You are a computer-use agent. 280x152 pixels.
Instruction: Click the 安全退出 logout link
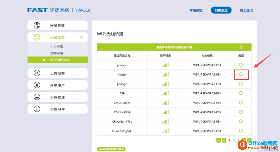click(x=246, y=10)
